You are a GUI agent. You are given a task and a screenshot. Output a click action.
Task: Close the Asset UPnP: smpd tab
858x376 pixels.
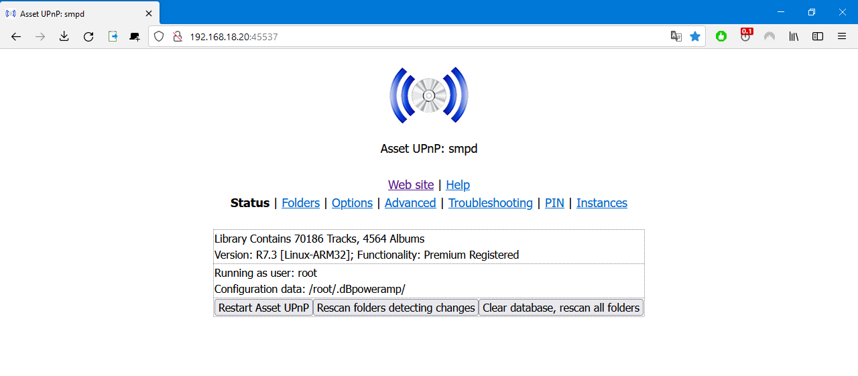pyautogui.click(x=149, y=13)
